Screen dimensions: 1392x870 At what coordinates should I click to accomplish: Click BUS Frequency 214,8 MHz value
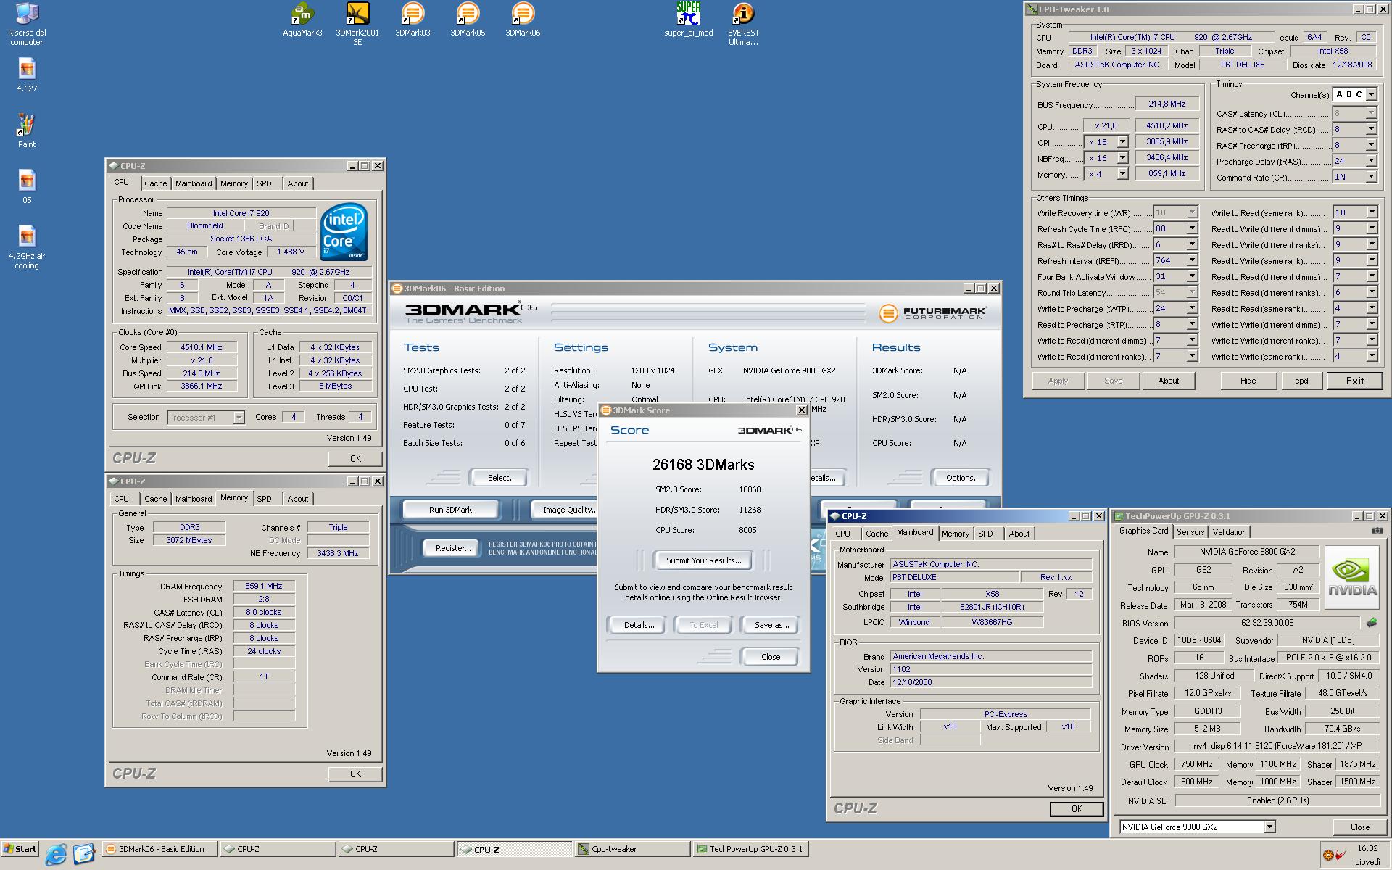coord(1167,104)
